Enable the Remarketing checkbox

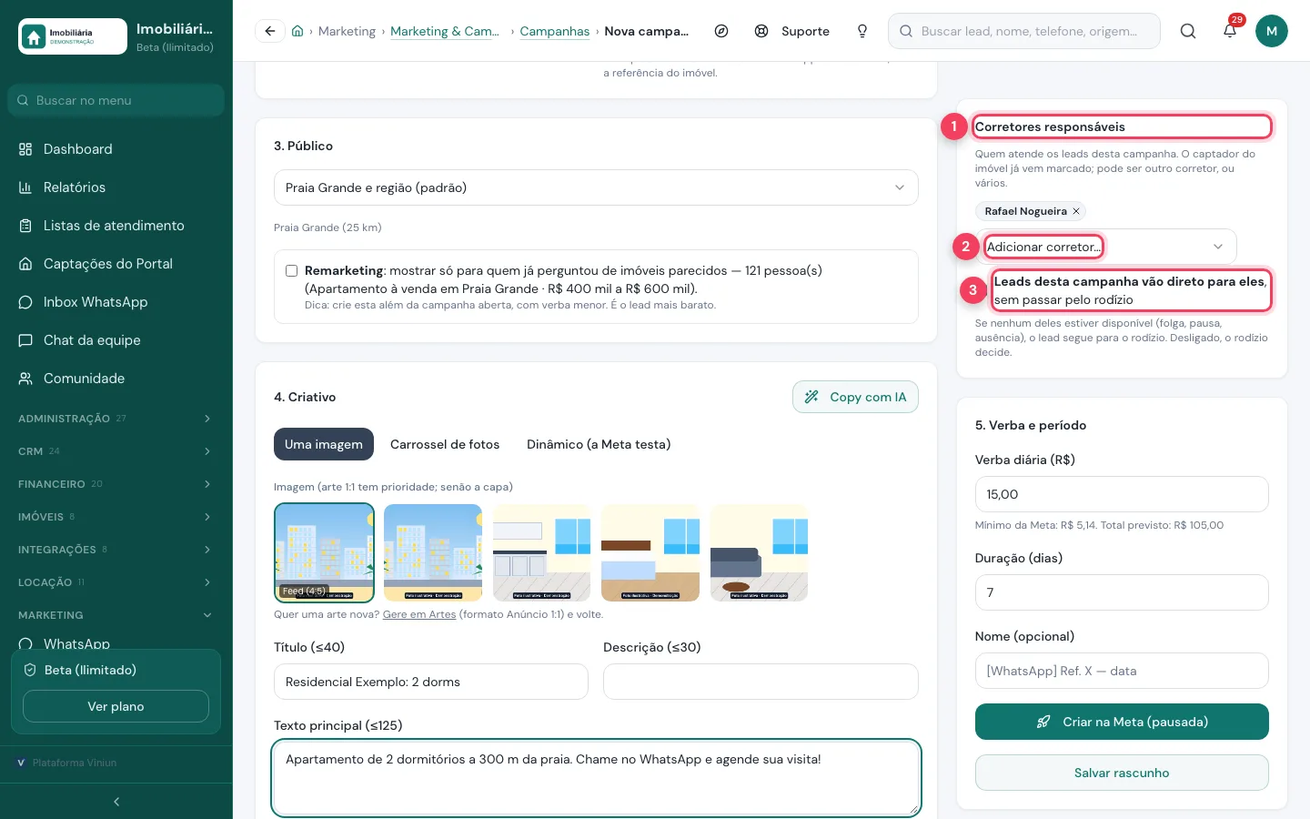point(292,270)
